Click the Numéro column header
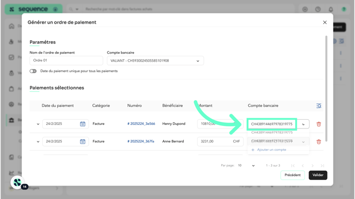Viewport: 355px width, 199px height. pos(135,105)
